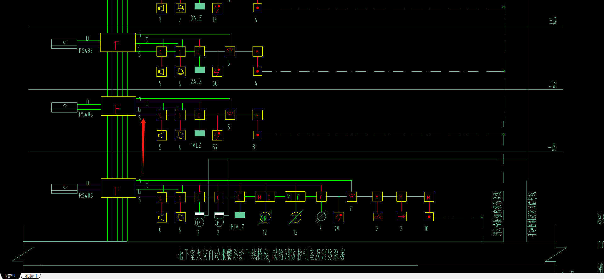Image resolution: width=604 pixels, height=279 pixels.
Task: Click the 3ALZ text label
Action: pos(196,18)
